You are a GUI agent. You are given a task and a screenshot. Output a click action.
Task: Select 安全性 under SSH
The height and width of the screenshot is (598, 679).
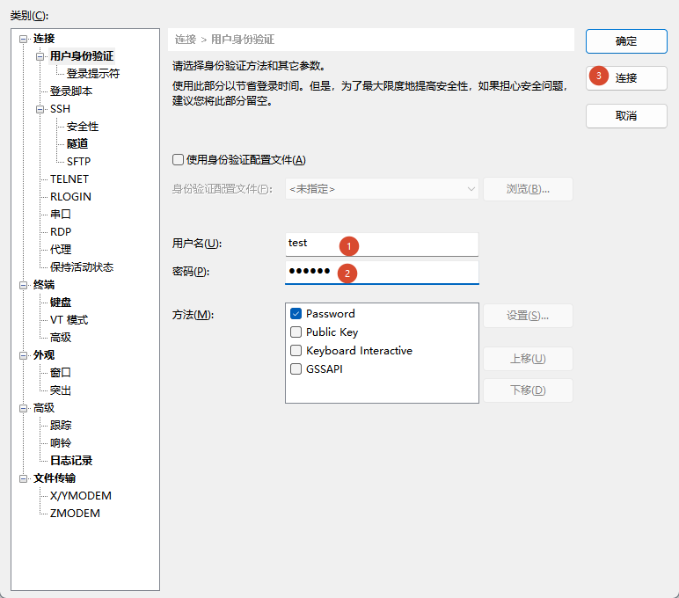(x=83, y=127)
